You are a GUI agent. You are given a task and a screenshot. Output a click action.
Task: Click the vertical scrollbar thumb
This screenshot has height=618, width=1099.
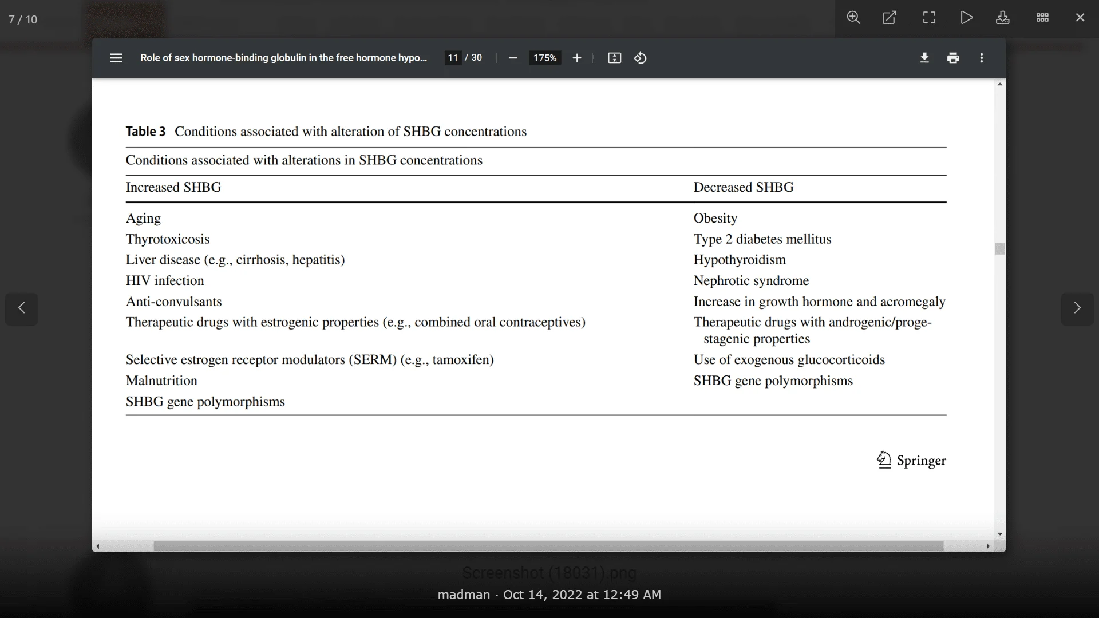[1000, 248]
